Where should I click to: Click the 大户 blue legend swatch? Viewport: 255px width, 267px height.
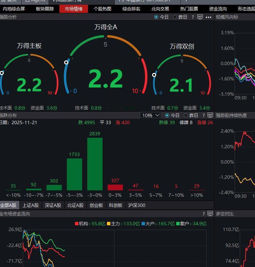[x=143, y=224]
